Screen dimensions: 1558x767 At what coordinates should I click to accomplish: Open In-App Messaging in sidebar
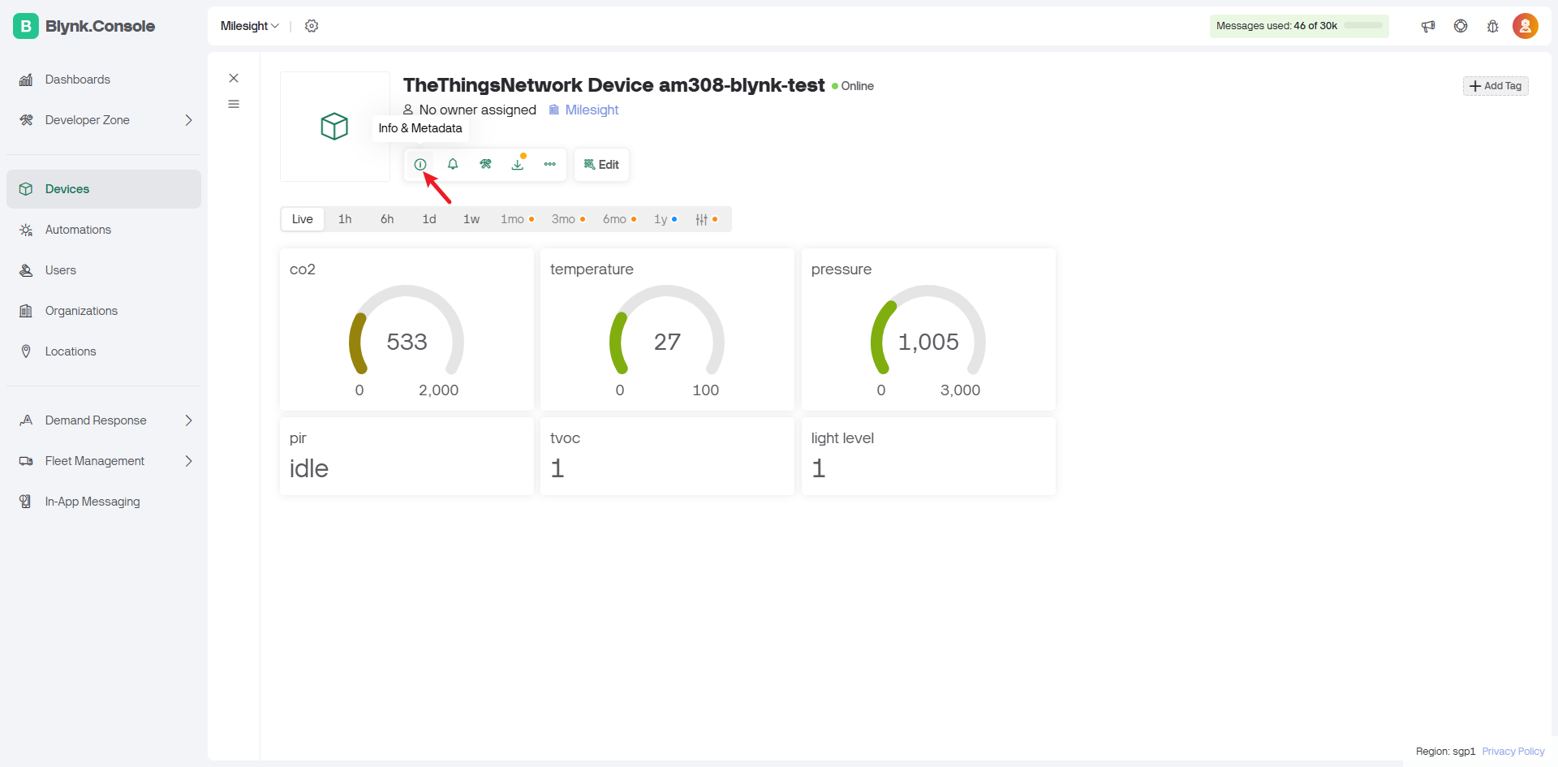click(x=104, y=502)
